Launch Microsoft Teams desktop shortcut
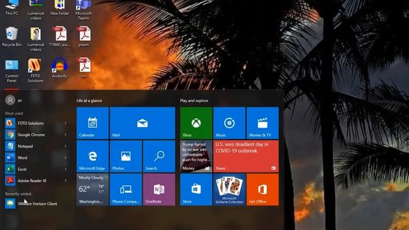This screenshot has height=230, width=409. [84, 10]
